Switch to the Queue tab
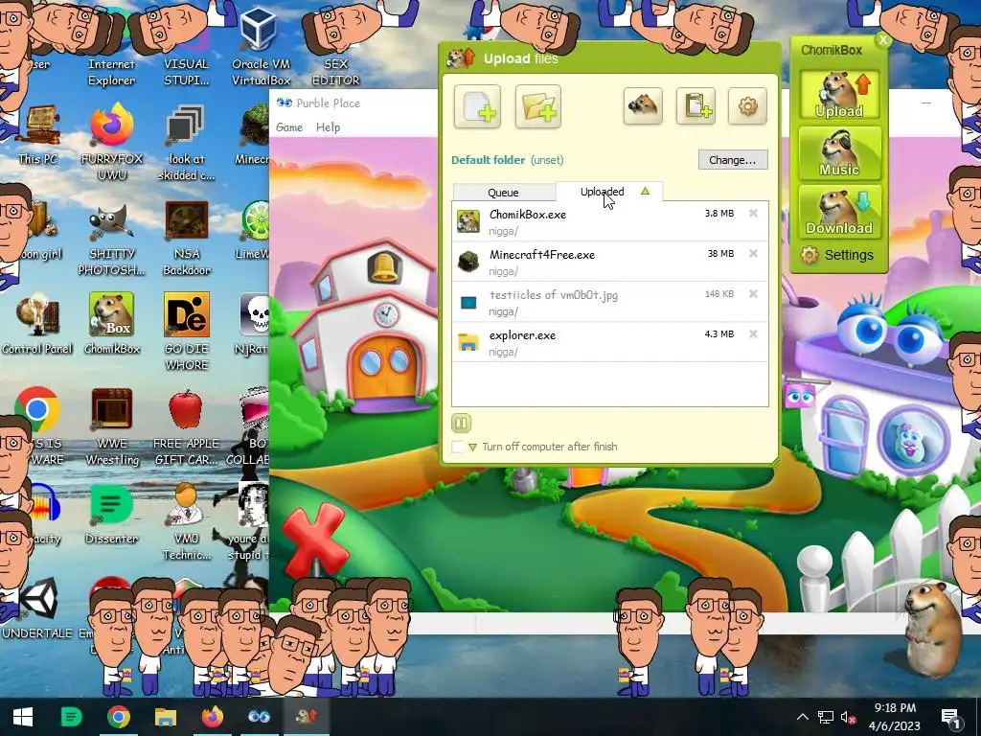 click(503, 192)
